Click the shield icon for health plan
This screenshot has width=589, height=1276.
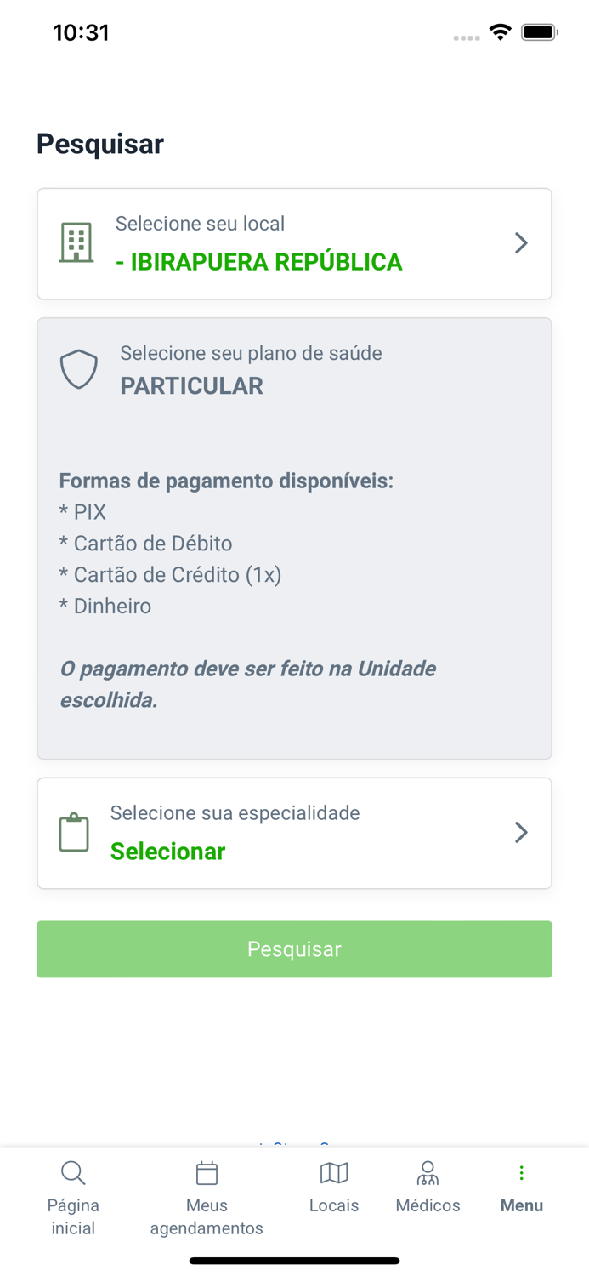tap(78, 368)
